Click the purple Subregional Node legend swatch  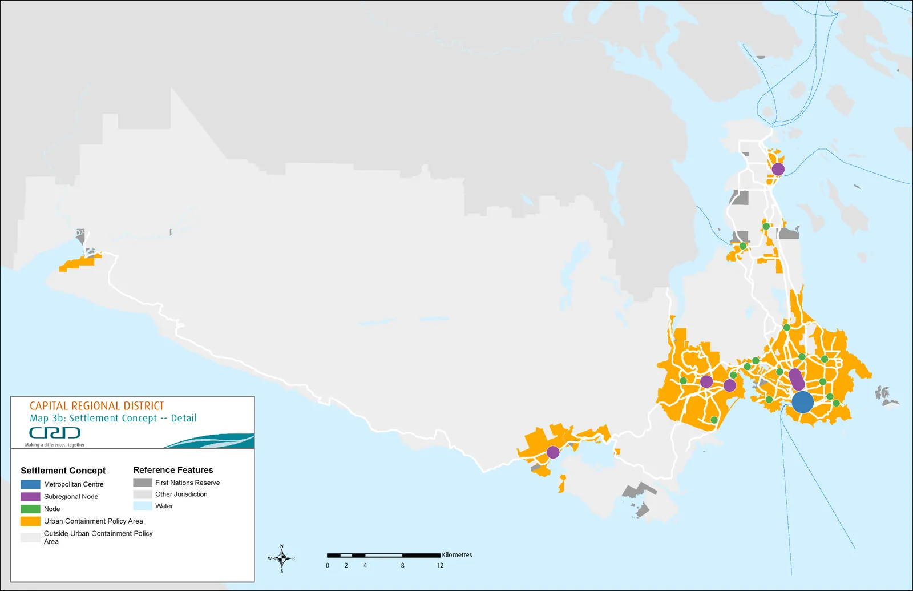pos(30,497)
